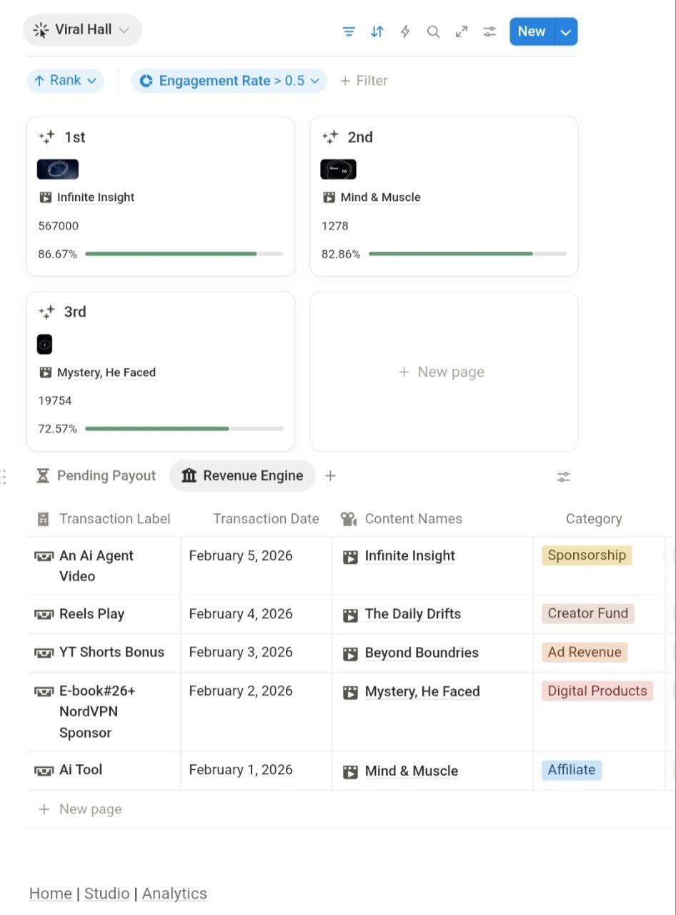Open the Infinite Insight page link
Screen dimensions: 676x915
point(409,555)
